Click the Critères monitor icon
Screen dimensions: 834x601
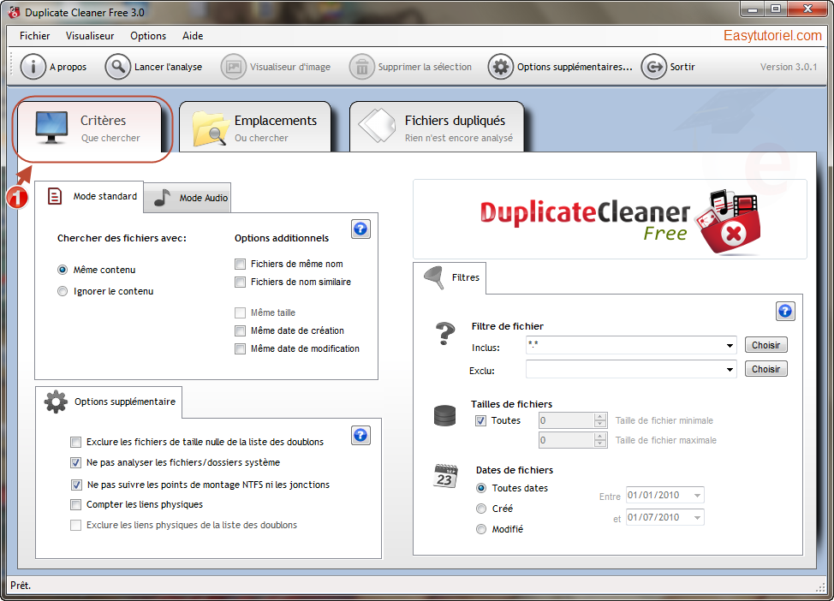[51, 128]
